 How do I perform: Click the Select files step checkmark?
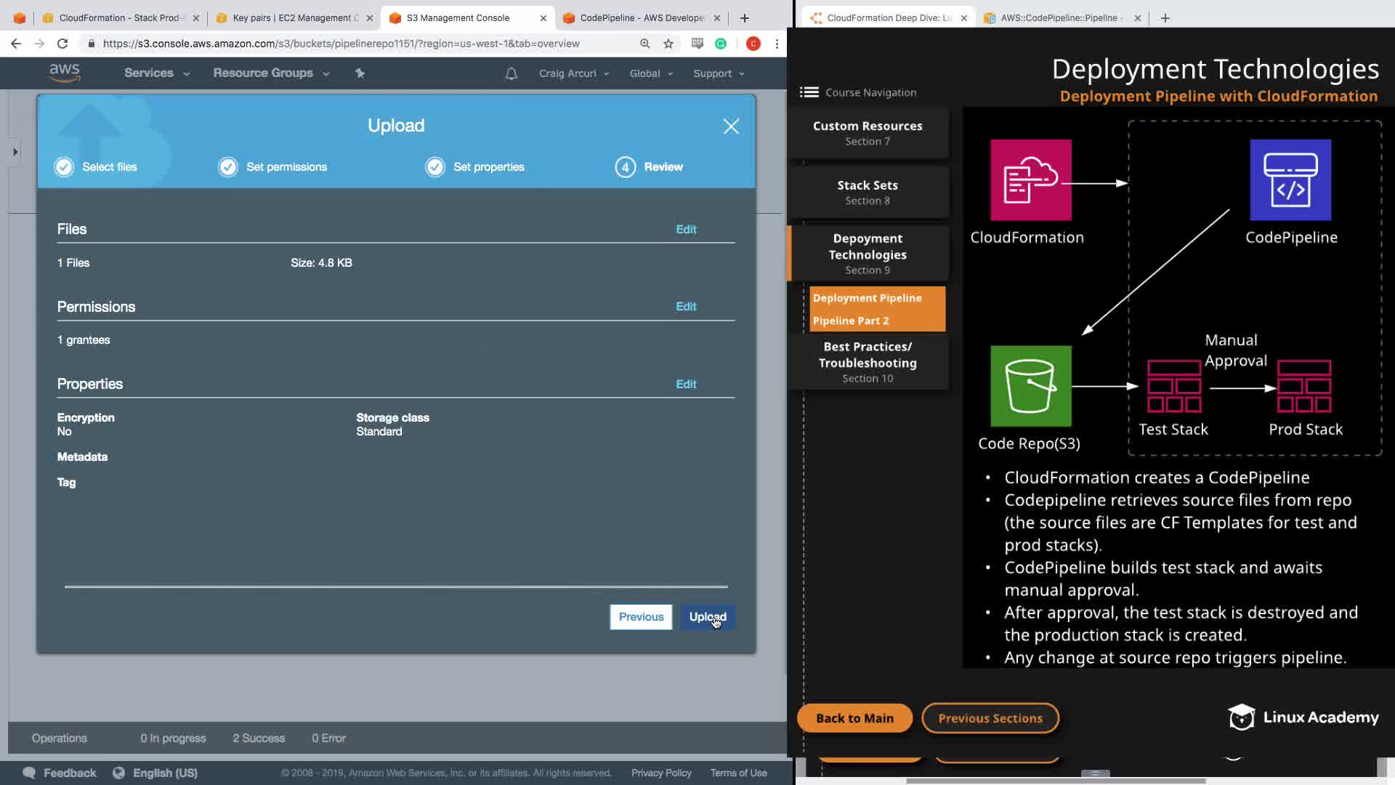click(x=64, y=167)
